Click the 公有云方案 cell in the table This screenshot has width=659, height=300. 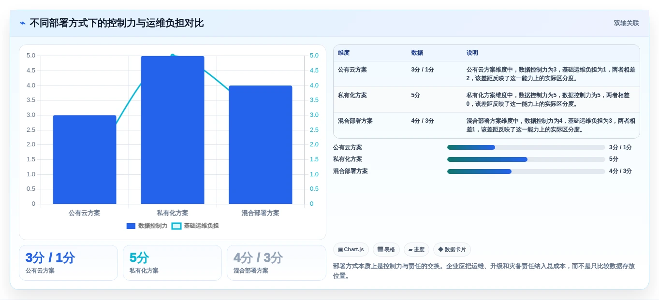point(352,70)
